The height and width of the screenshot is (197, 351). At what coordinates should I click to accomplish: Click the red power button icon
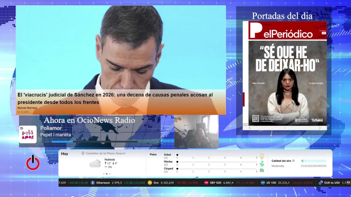tap(33, 163)
